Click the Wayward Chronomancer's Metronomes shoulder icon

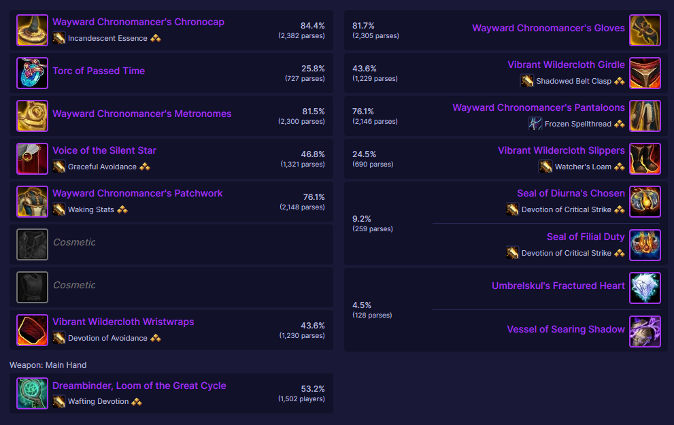(x=32, y=116)
